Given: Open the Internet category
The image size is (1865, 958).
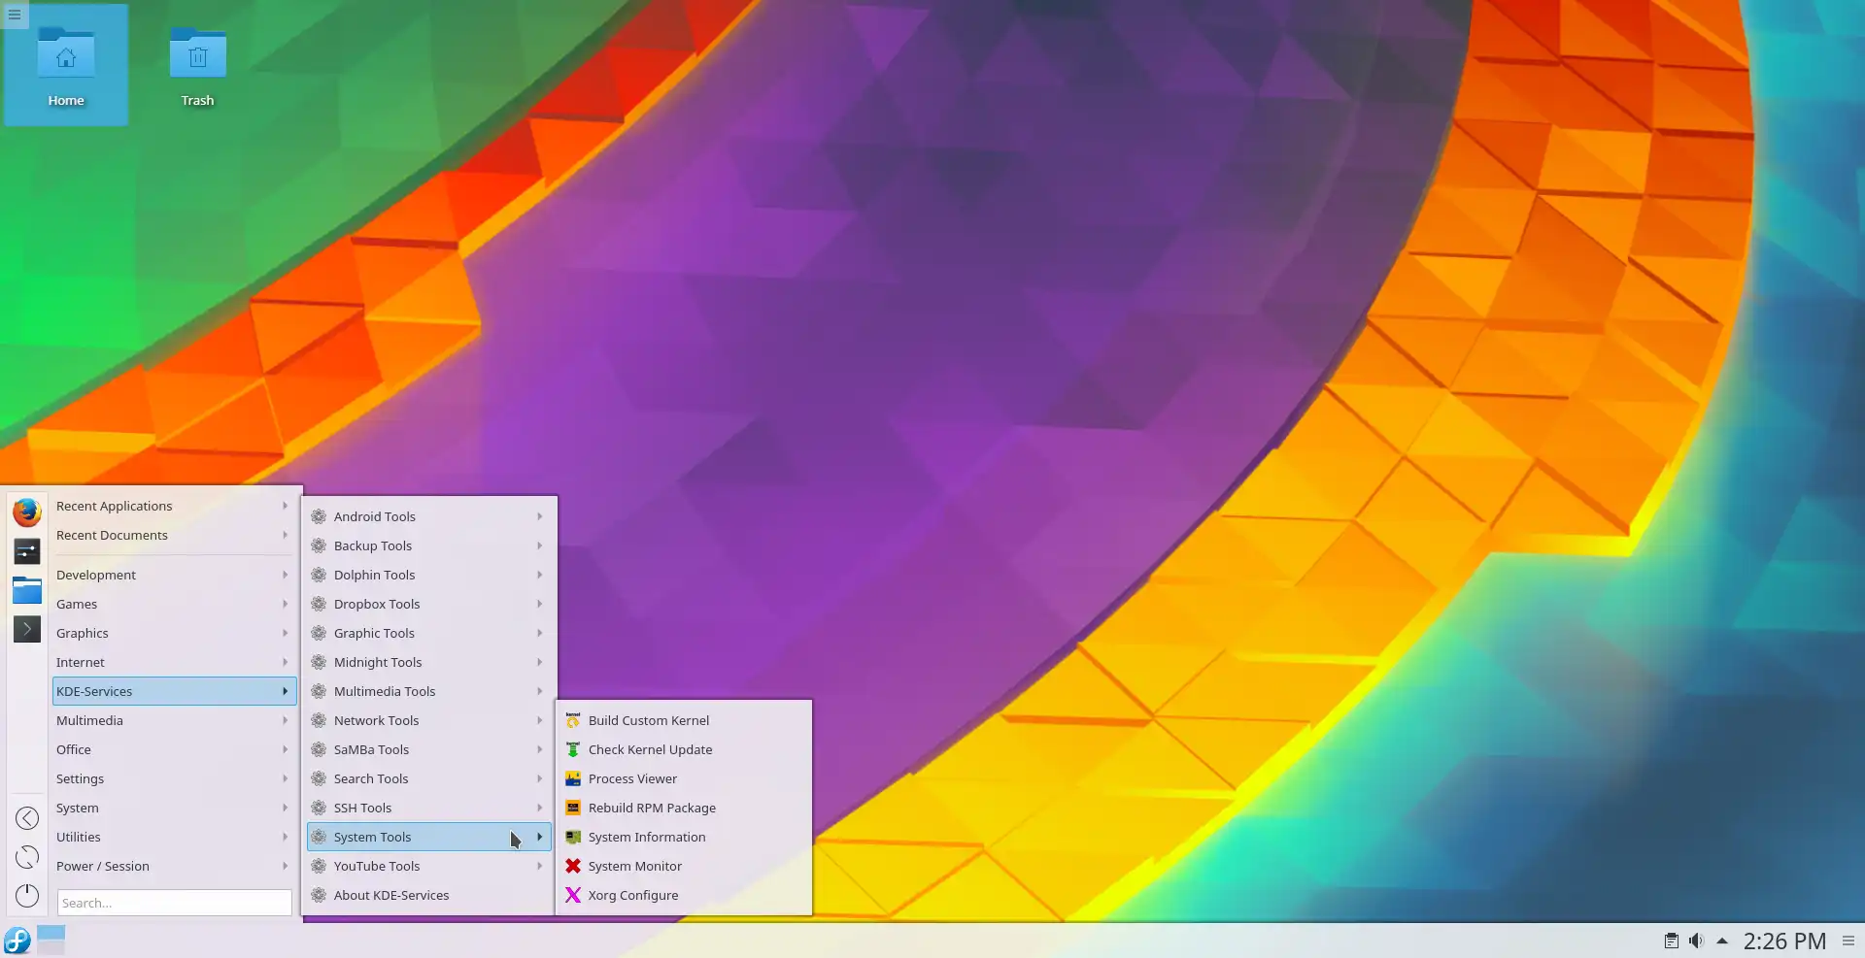Looking at the screenshot, I should pyautogui.click(x=174, y=662).
